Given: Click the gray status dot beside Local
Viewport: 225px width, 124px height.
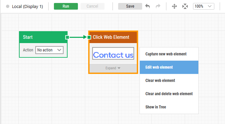Looking at the screenshot, I should point(8,6).
